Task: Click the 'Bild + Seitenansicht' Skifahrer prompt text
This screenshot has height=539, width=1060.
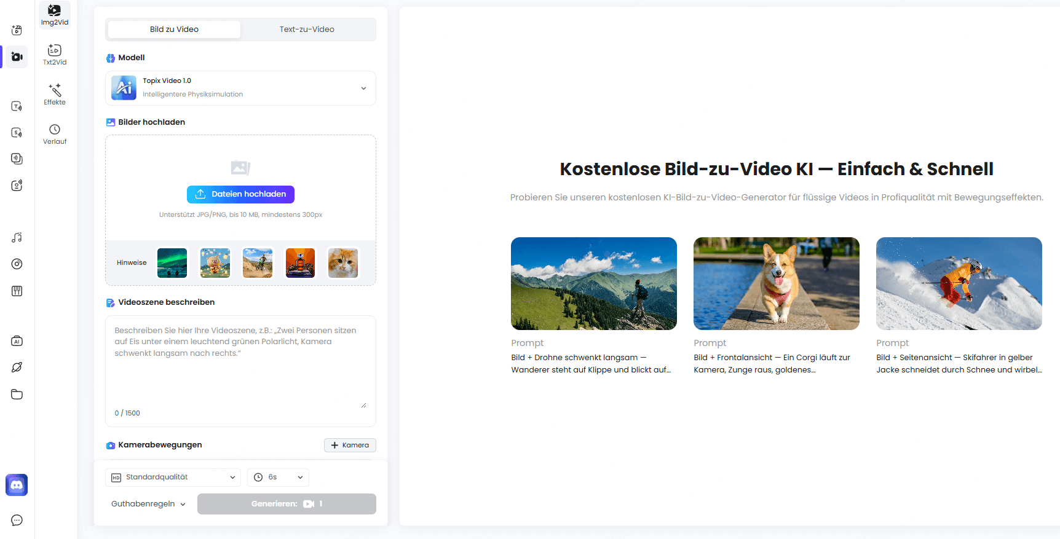Action: [959, 363]
